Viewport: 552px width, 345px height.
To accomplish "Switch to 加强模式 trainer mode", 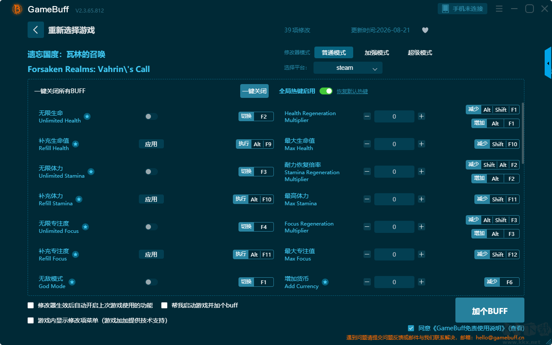I will pos(377,53).
